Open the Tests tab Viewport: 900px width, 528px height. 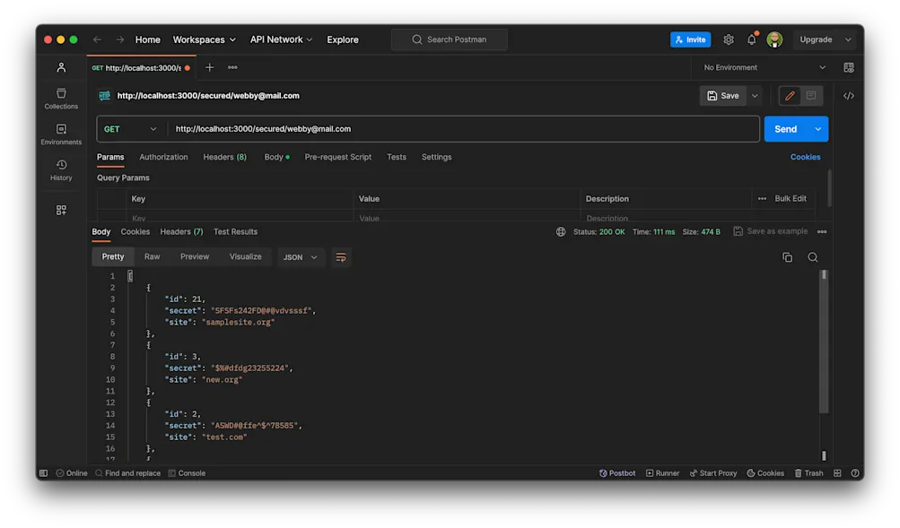point(396,157)
